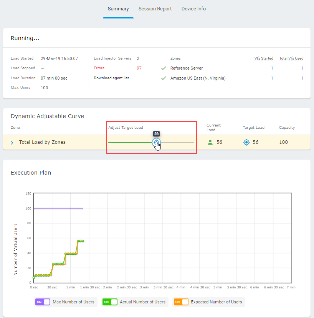Click the Target Load crosshair icon
This screenshot has width=314, height=318.
[246, 142]
